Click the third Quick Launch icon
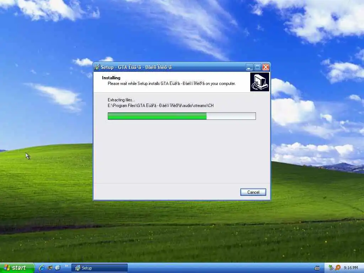This screenshot has width=364, height=273. [x=58, y=268]
